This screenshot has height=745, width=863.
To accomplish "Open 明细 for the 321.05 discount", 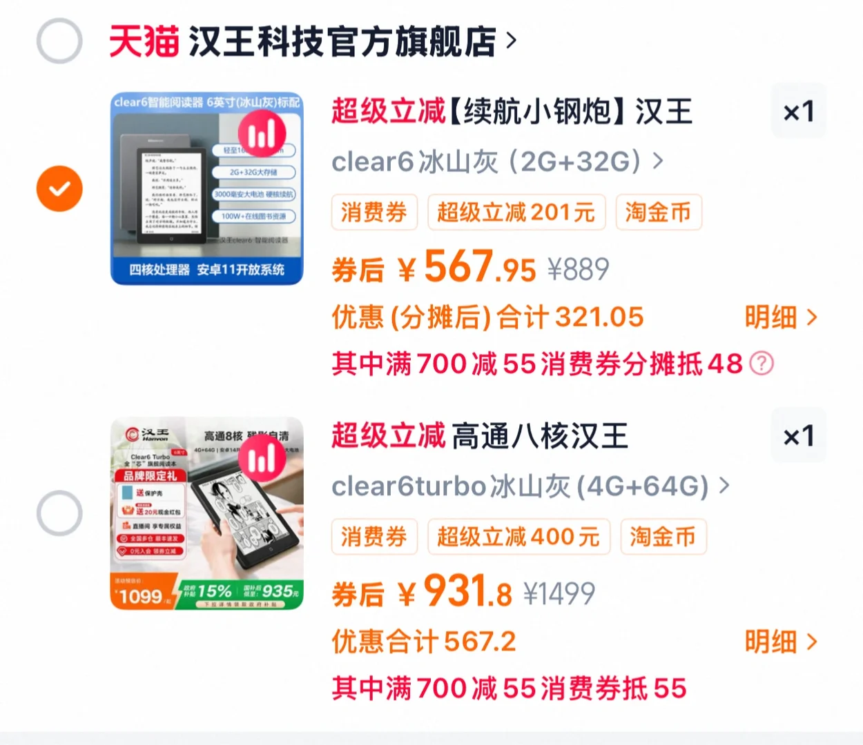I will coord(781,317).
